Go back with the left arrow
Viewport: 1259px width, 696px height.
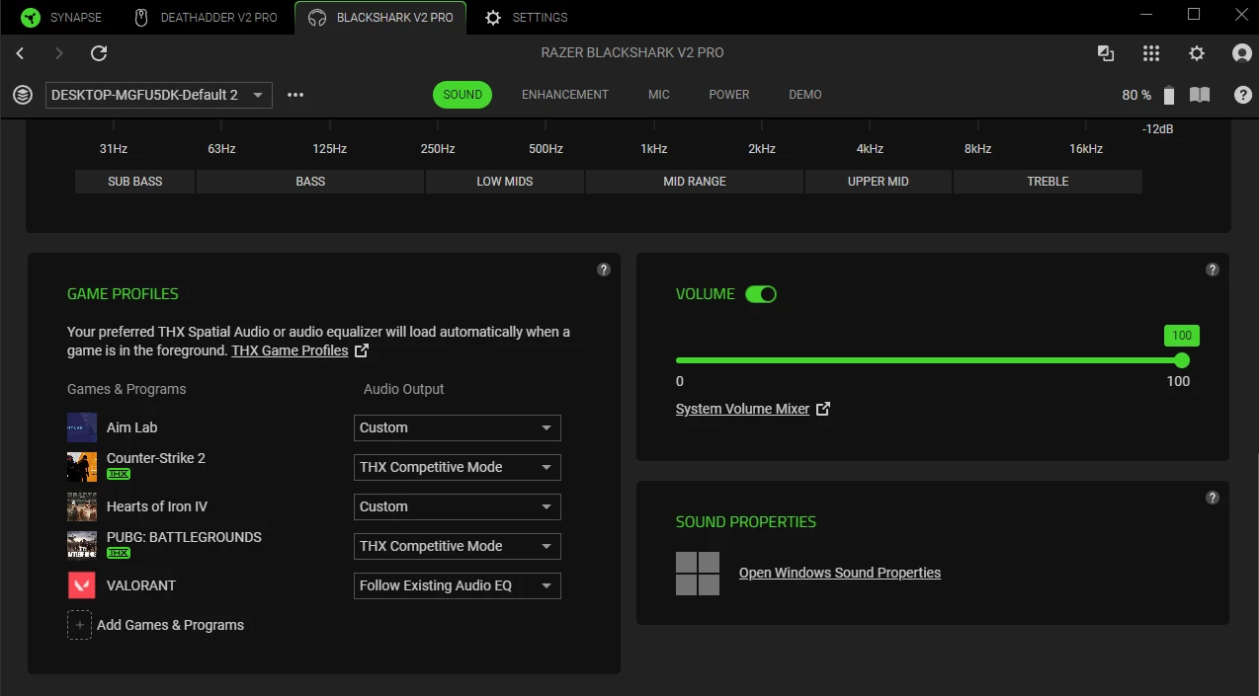21,53
